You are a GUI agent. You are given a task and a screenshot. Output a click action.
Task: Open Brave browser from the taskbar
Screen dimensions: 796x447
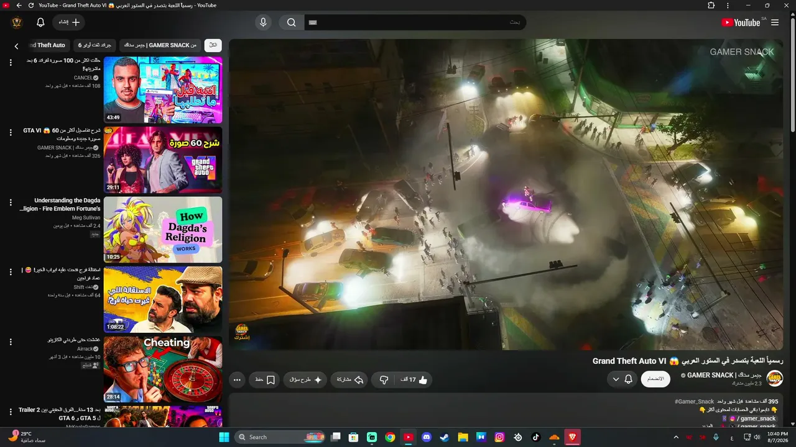(572, 437)
